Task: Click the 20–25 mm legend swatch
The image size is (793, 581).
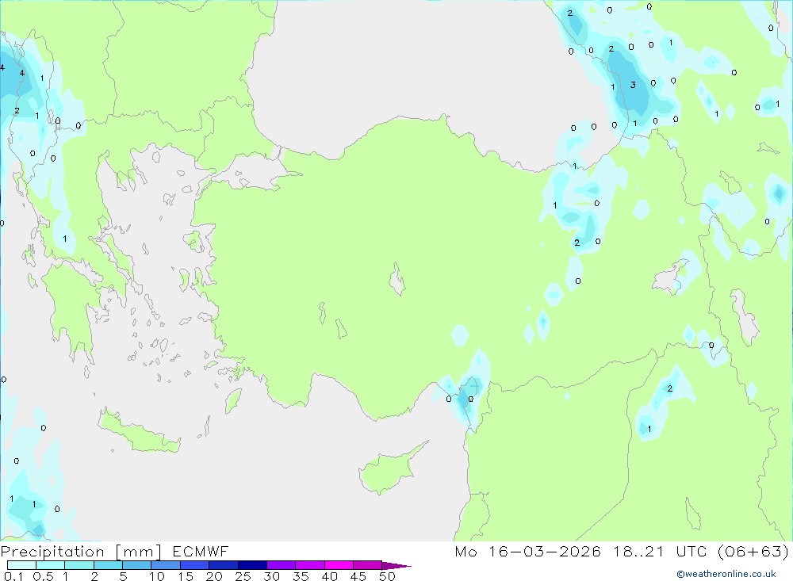Action: (x=224, y=565)
